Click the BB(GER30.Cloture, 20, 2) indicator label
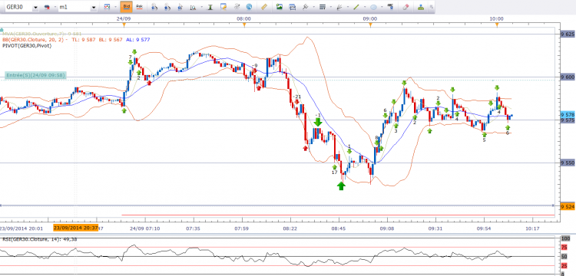Image resolution: width=576 pixels, height=276 pixels. click(34, 40)
